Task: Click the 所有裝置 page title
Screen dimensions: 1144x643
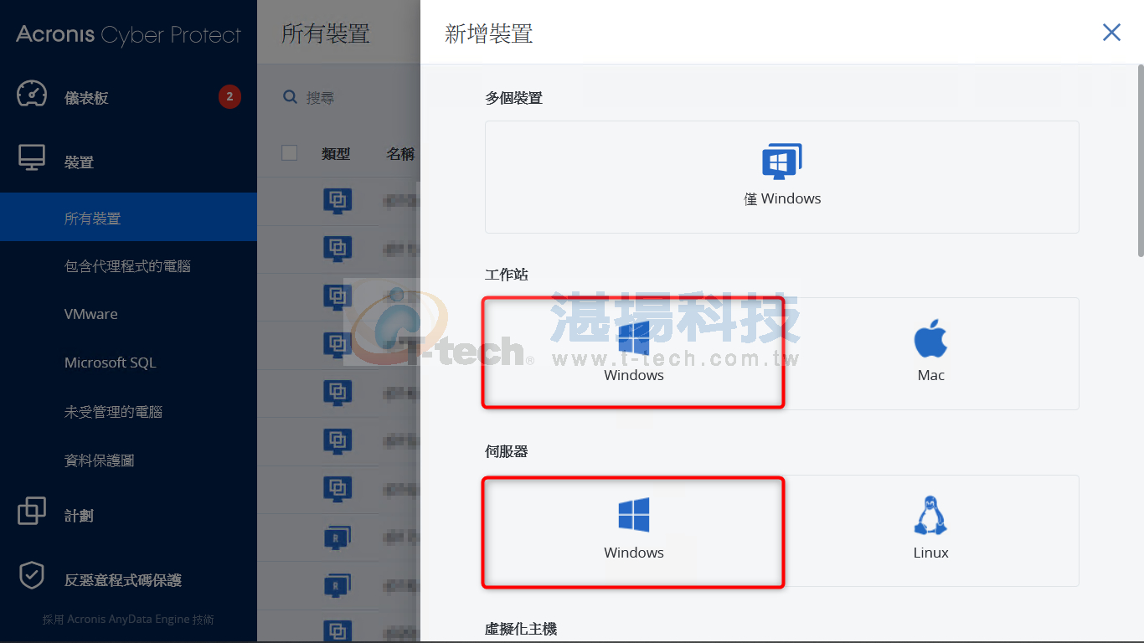Action: 325,33
